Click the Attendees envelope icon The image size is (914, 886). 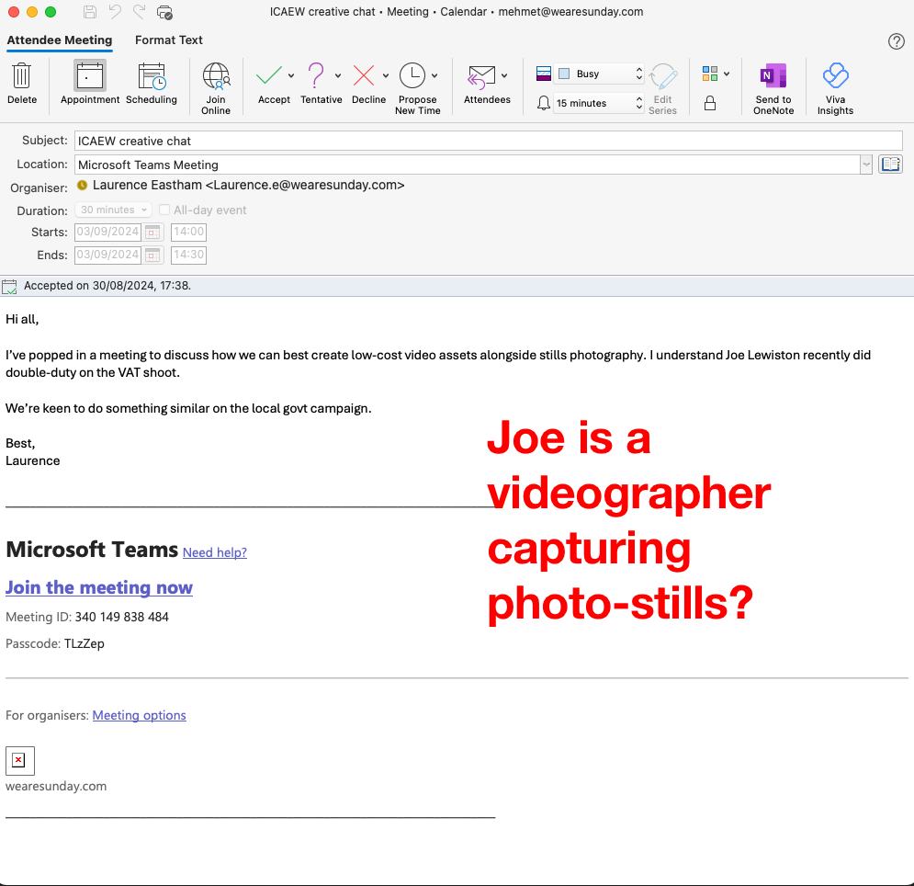tap(481, 76)
